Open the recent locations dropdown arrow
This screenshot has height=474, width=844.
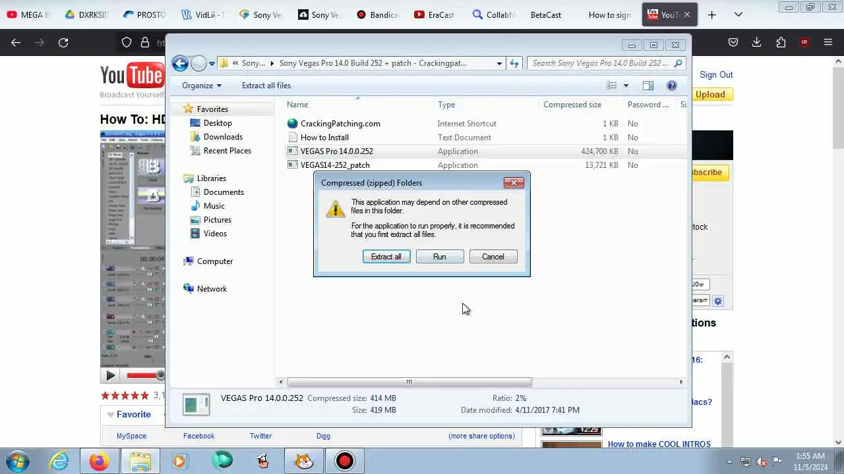pos(212,64)
